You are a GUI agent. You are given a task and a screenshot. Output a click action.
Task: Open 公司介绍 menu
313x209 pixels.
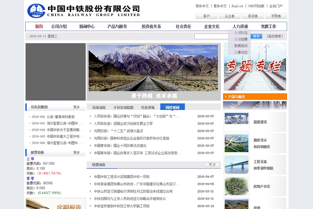(59, 26)
